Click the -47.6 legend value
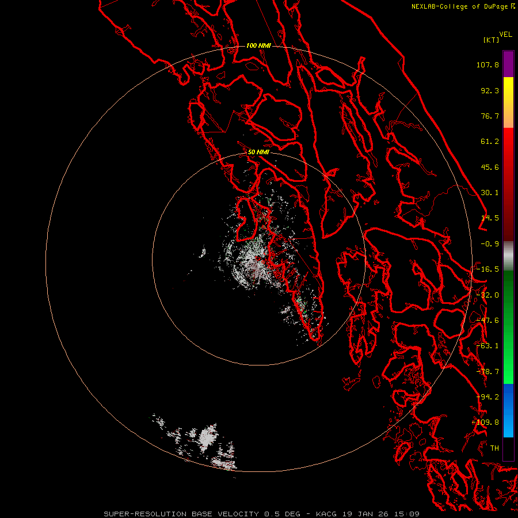 [487, 321]
